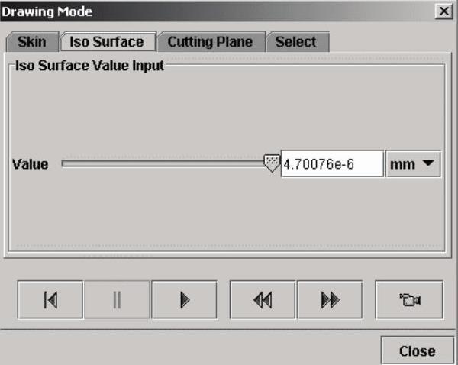Click the camera record icon button
Screen dimensions: 458x365
[409, 300]
